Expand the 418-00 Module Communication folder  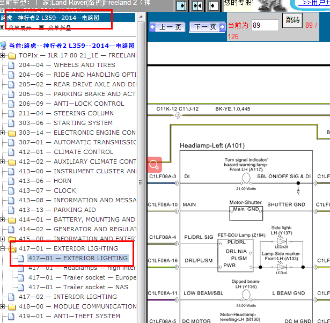2,306
